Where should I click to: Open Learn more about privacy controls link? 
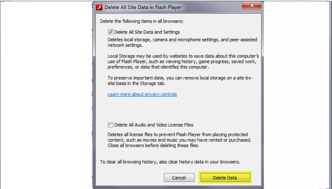pyautogui.click(x=142, y=94)
